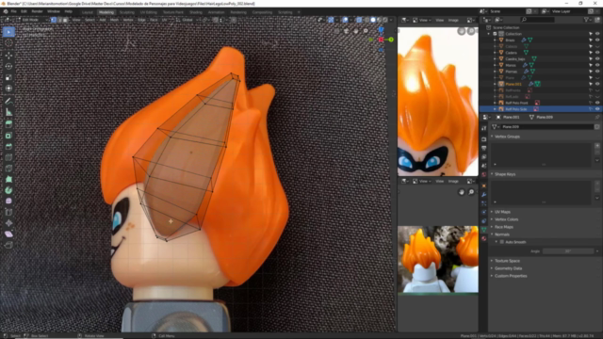Open the File menu
The image size is (603, 339).
pos(14,11)
